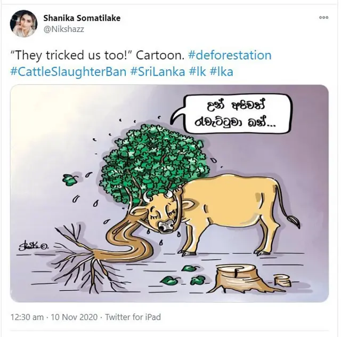Open the tweet's more options menu
341x337 pixels.
pos(323,18)
